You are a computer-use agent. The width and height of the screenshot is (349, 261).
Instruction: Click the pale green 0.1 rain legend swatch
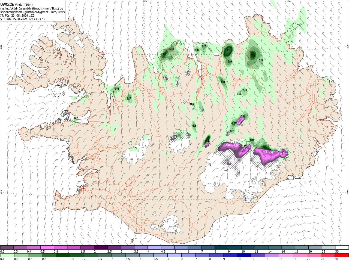[x=7, y=255]
